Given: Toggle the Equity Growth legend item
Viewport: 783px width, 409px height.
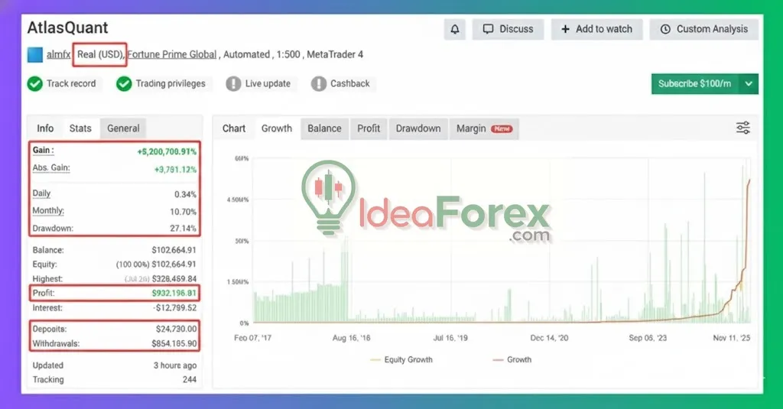Looking at the screenshot, I should pyautogui.click(x=401, y=359).
